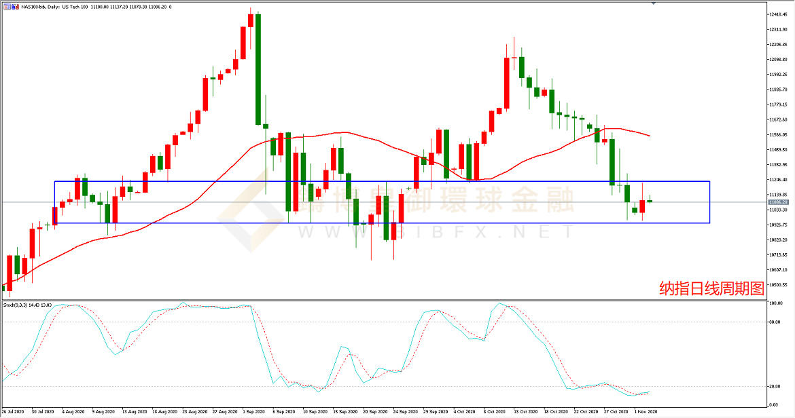Click the WWW.BIBFX.NET watermark text
The image size is (795, 418).
435,232
